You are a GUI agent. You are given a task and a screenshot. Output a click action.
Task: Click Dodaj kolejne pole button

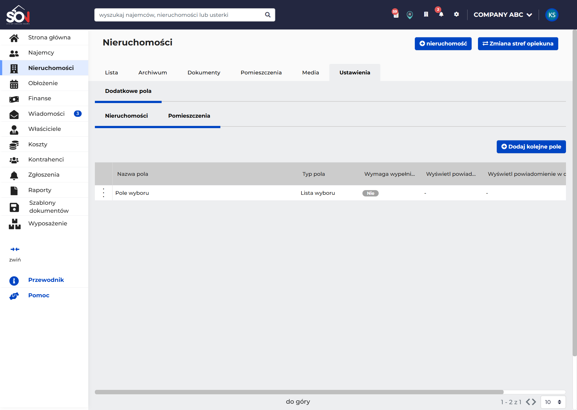(x=531, y=147)
